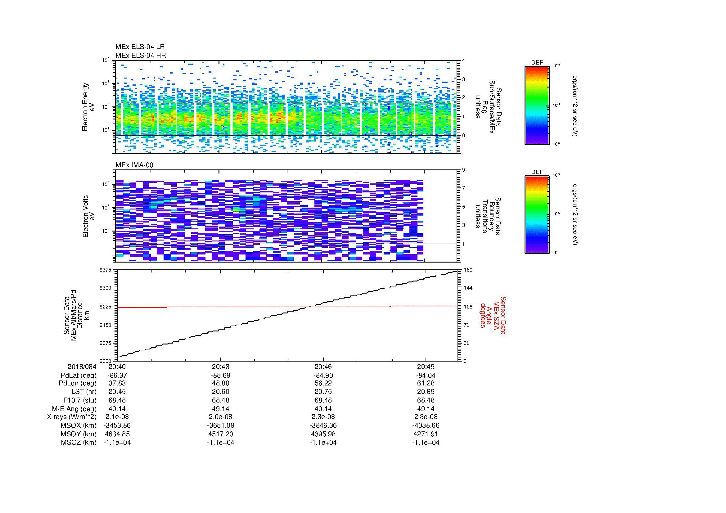Click the '2018/084' date label
Image resolution: width=726 pixels, height=513 pixels.
(x=82, y=367)
